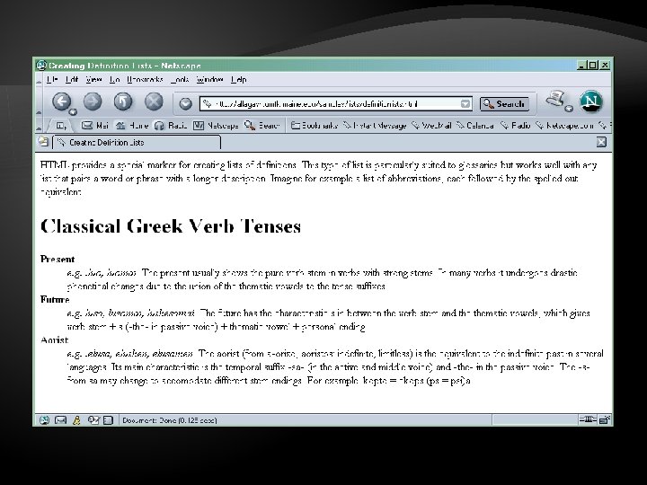Click the Composer icon in status bar
Screen dimensions: 647x485
tap(93, 420)
